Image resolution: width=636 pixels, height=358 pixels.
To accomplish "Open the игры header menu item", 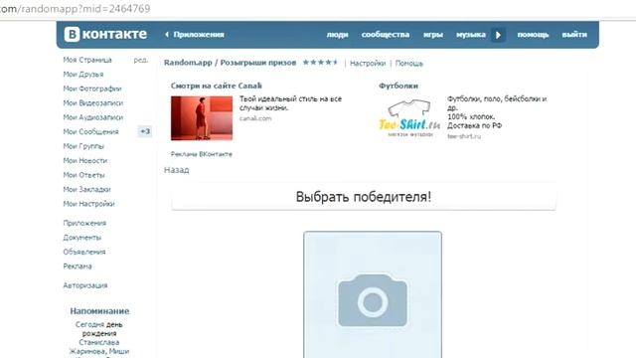I will click(433, 35).
